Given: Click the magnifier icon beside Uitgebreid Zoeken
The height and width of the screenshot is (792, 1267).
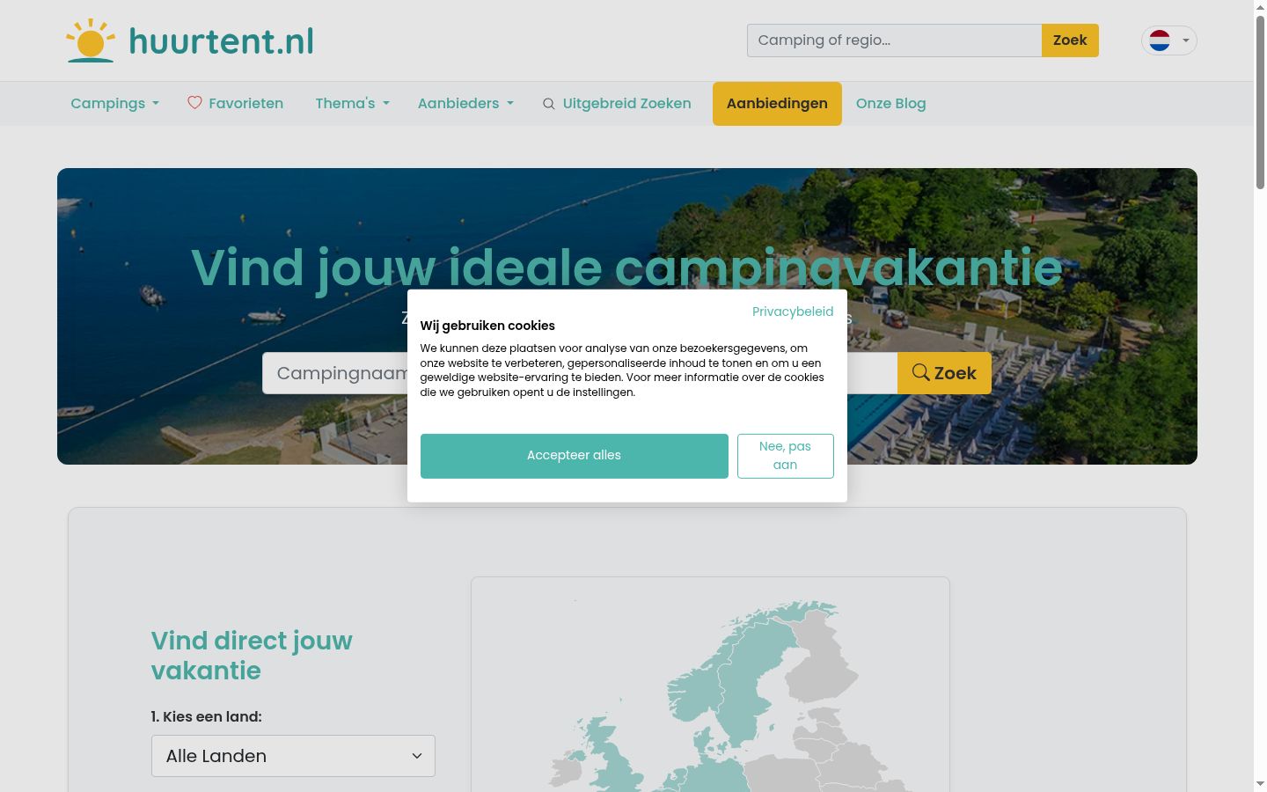Looking at the screenshot, I should 549,104.
